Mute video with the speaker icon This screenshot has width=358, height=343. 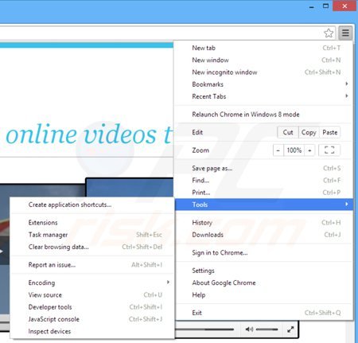(249, 329)
